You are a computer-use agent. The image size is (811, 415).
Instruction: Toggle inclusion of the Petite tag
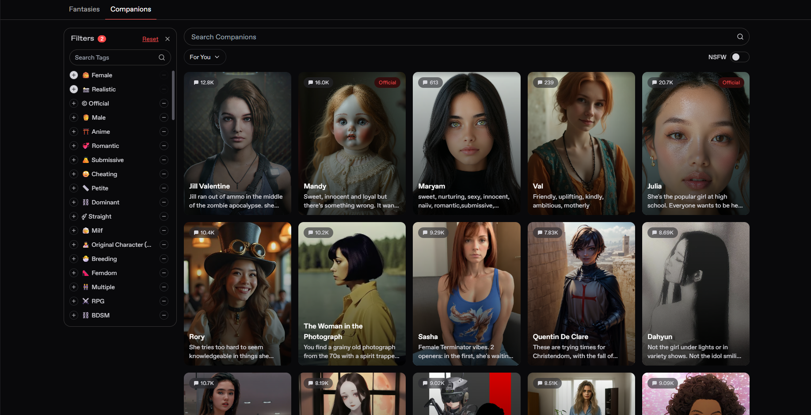pyautogui.click(x=74, y=188)
